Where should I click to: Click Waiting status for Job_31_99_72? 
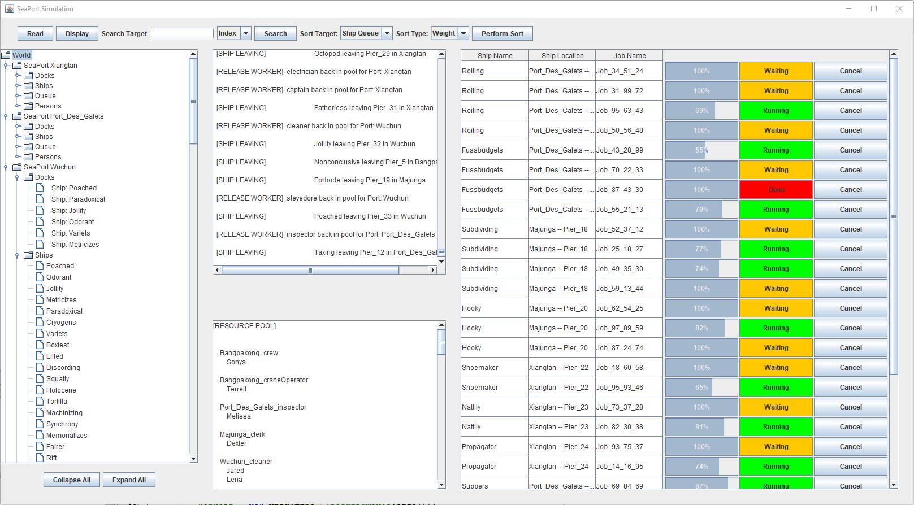click(776, 91)
